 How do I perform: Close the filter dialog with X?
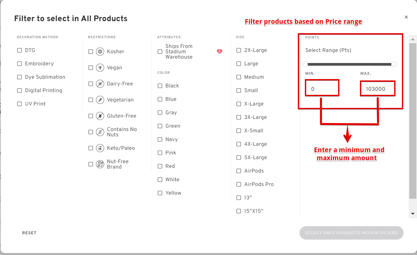[x=406, y=17]
